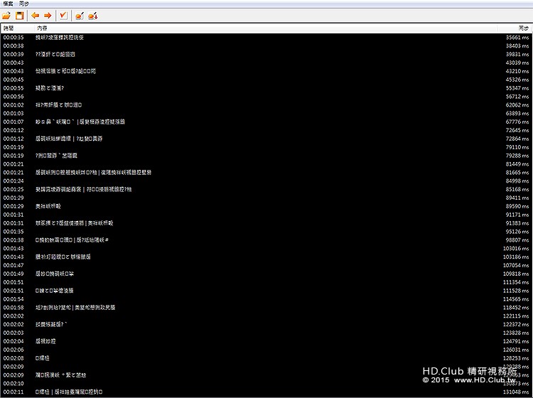The width and height of the screenshot is (533, 398).
Task: Click the 內容 column header
Action: click(x=42, y=28)
